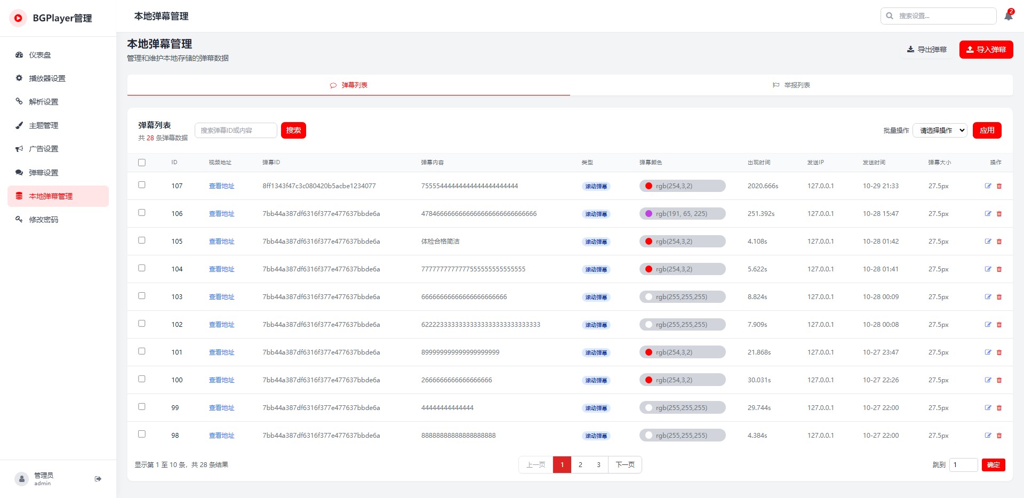Screen dimensions: 1024x498
Task: Toggle the select-all checkbox in table header
Action: pos(142,163)
